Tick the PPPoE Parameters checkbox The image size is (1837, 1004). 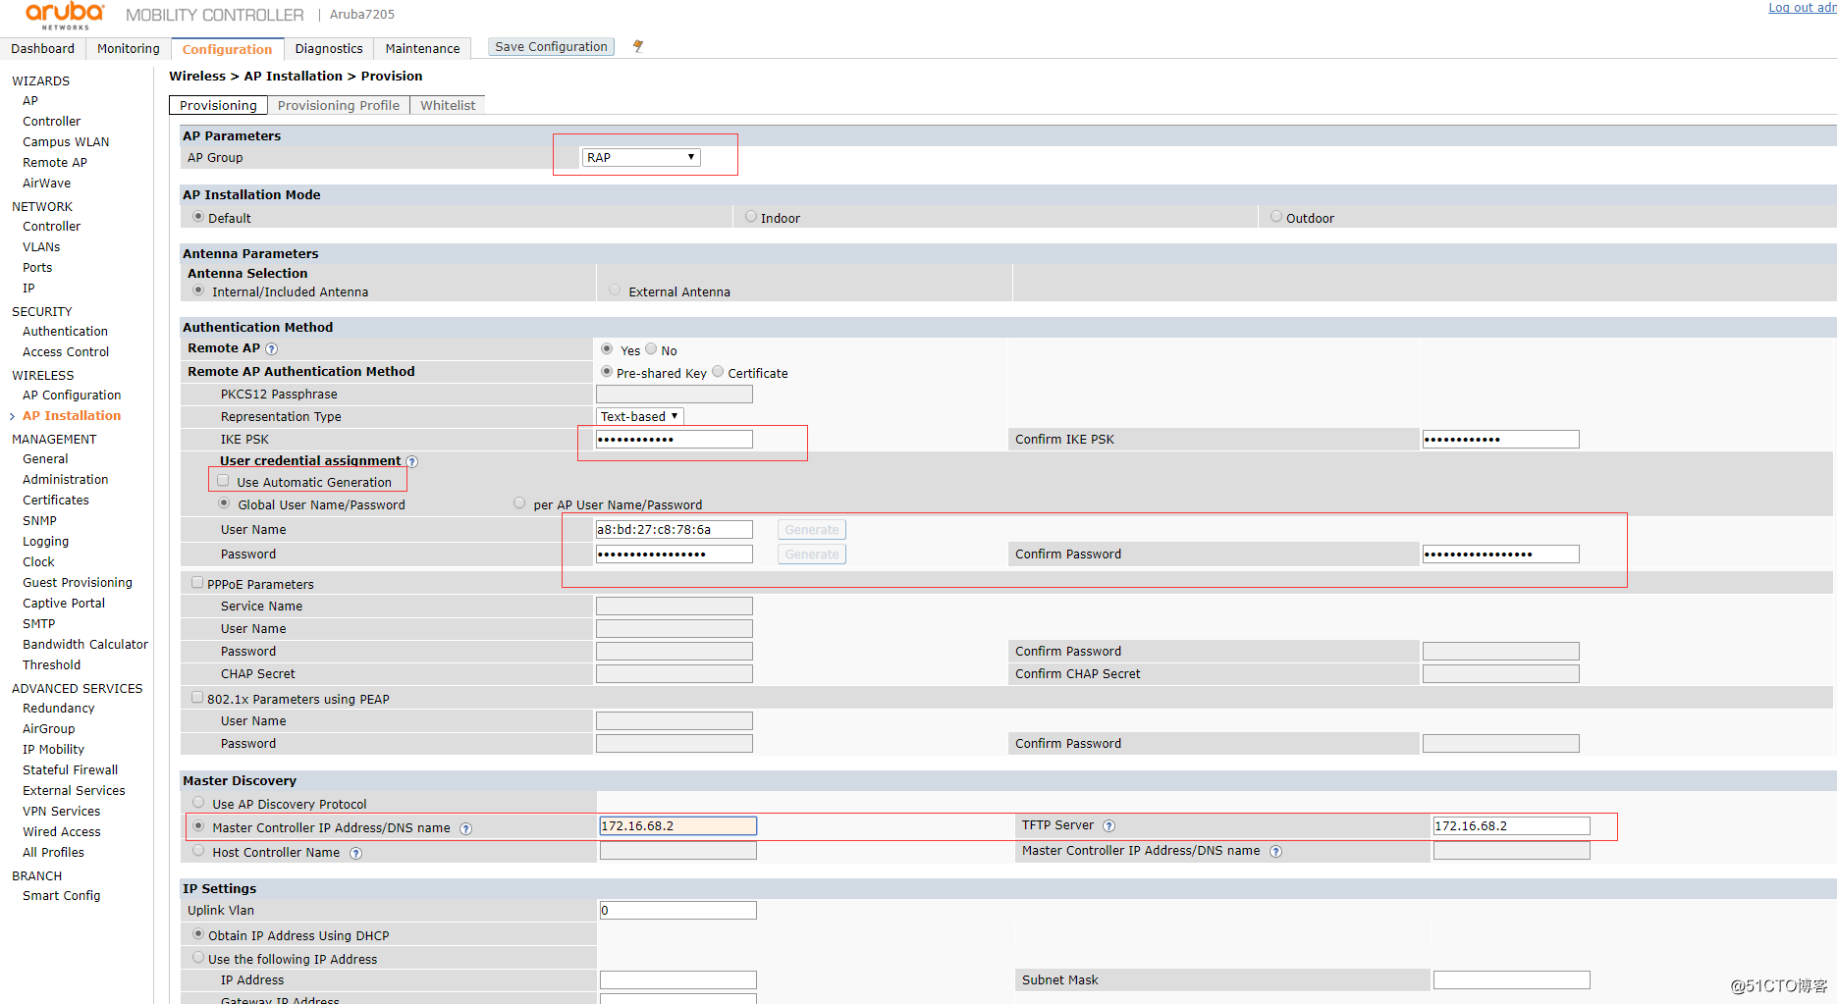pyautogui.click(x=197, y=582)
